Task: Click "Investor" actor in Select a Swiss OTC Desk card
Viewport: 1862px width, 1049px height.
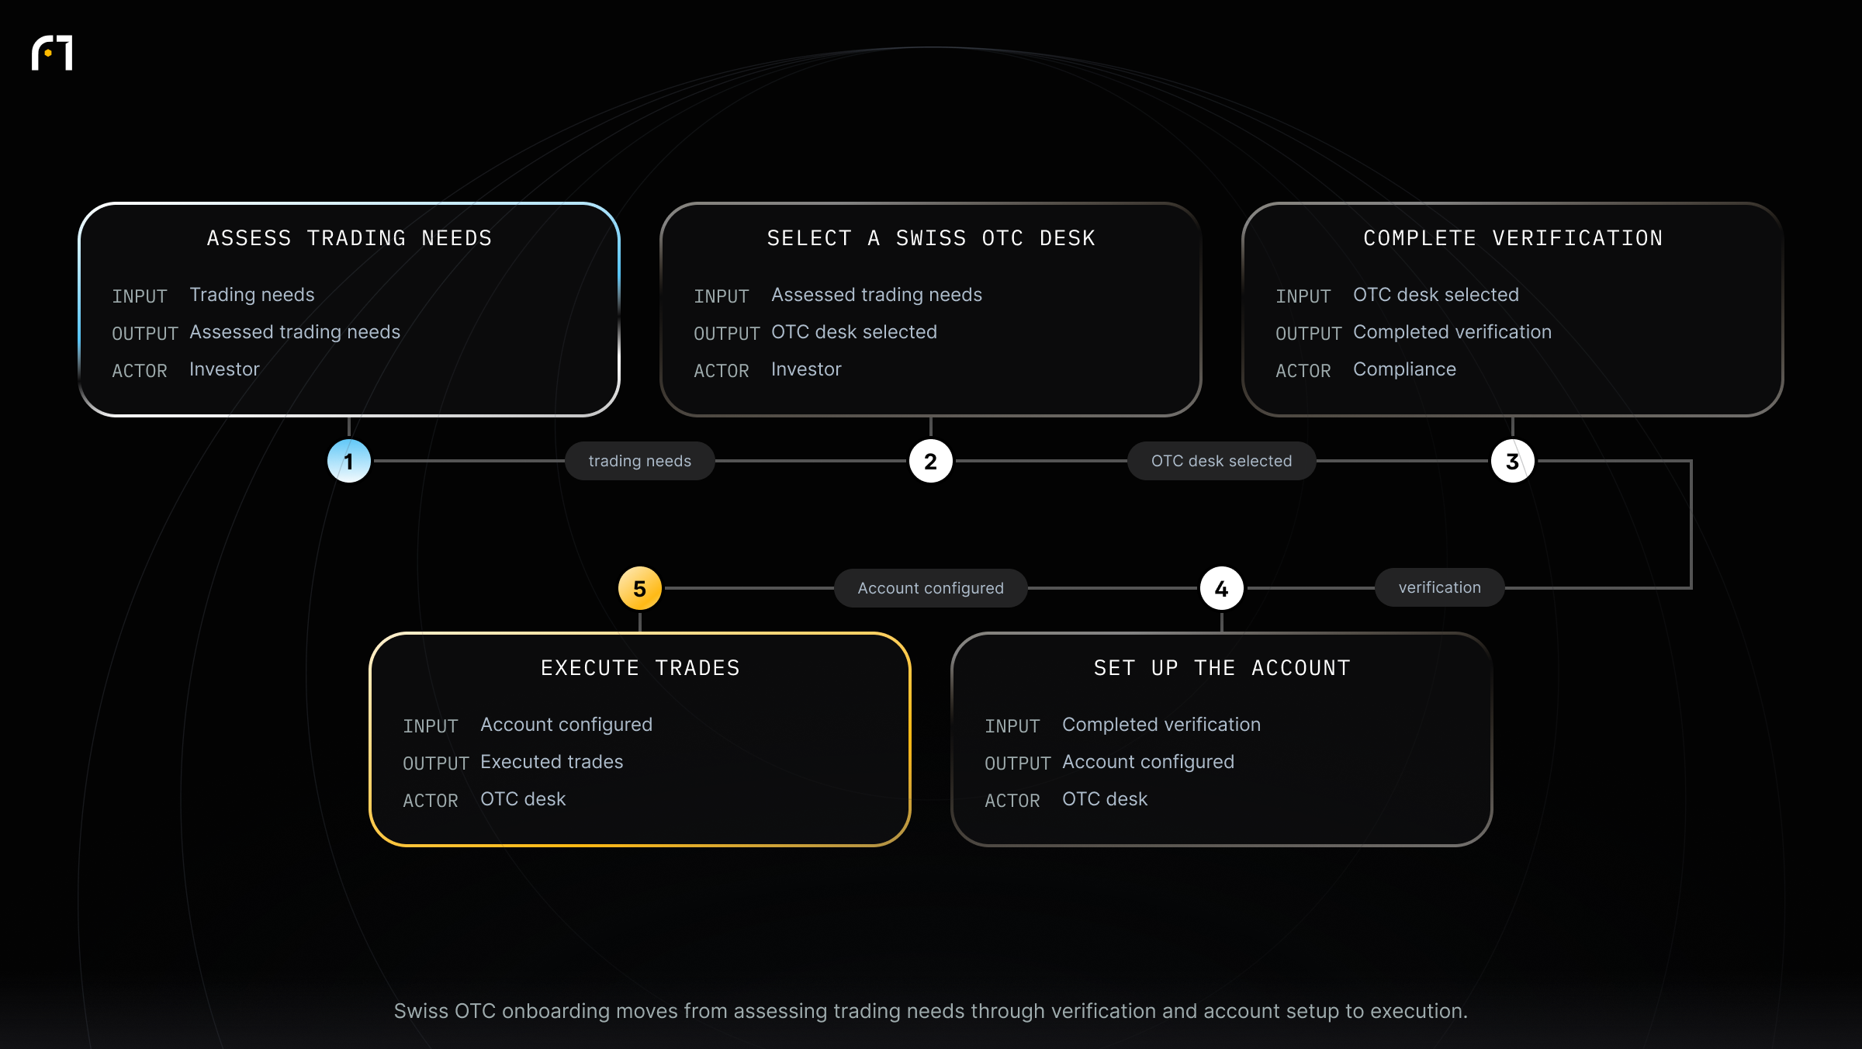Action: (806, 369)
